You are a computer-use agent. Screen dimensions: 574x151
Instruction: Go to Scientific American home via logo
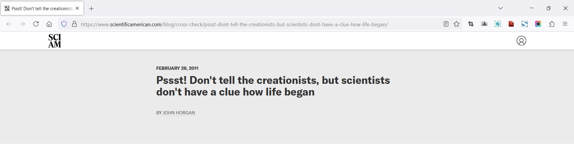pos(55,41)
